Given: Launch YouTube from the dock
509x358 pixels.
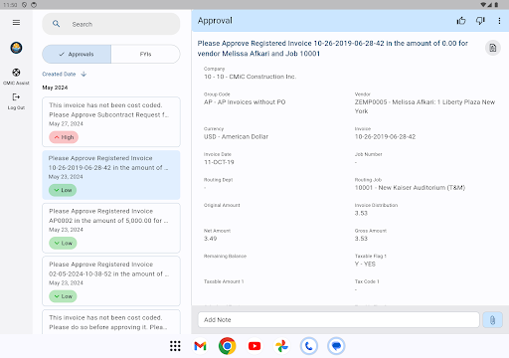Looking at the screenshot, I should 254,346.
